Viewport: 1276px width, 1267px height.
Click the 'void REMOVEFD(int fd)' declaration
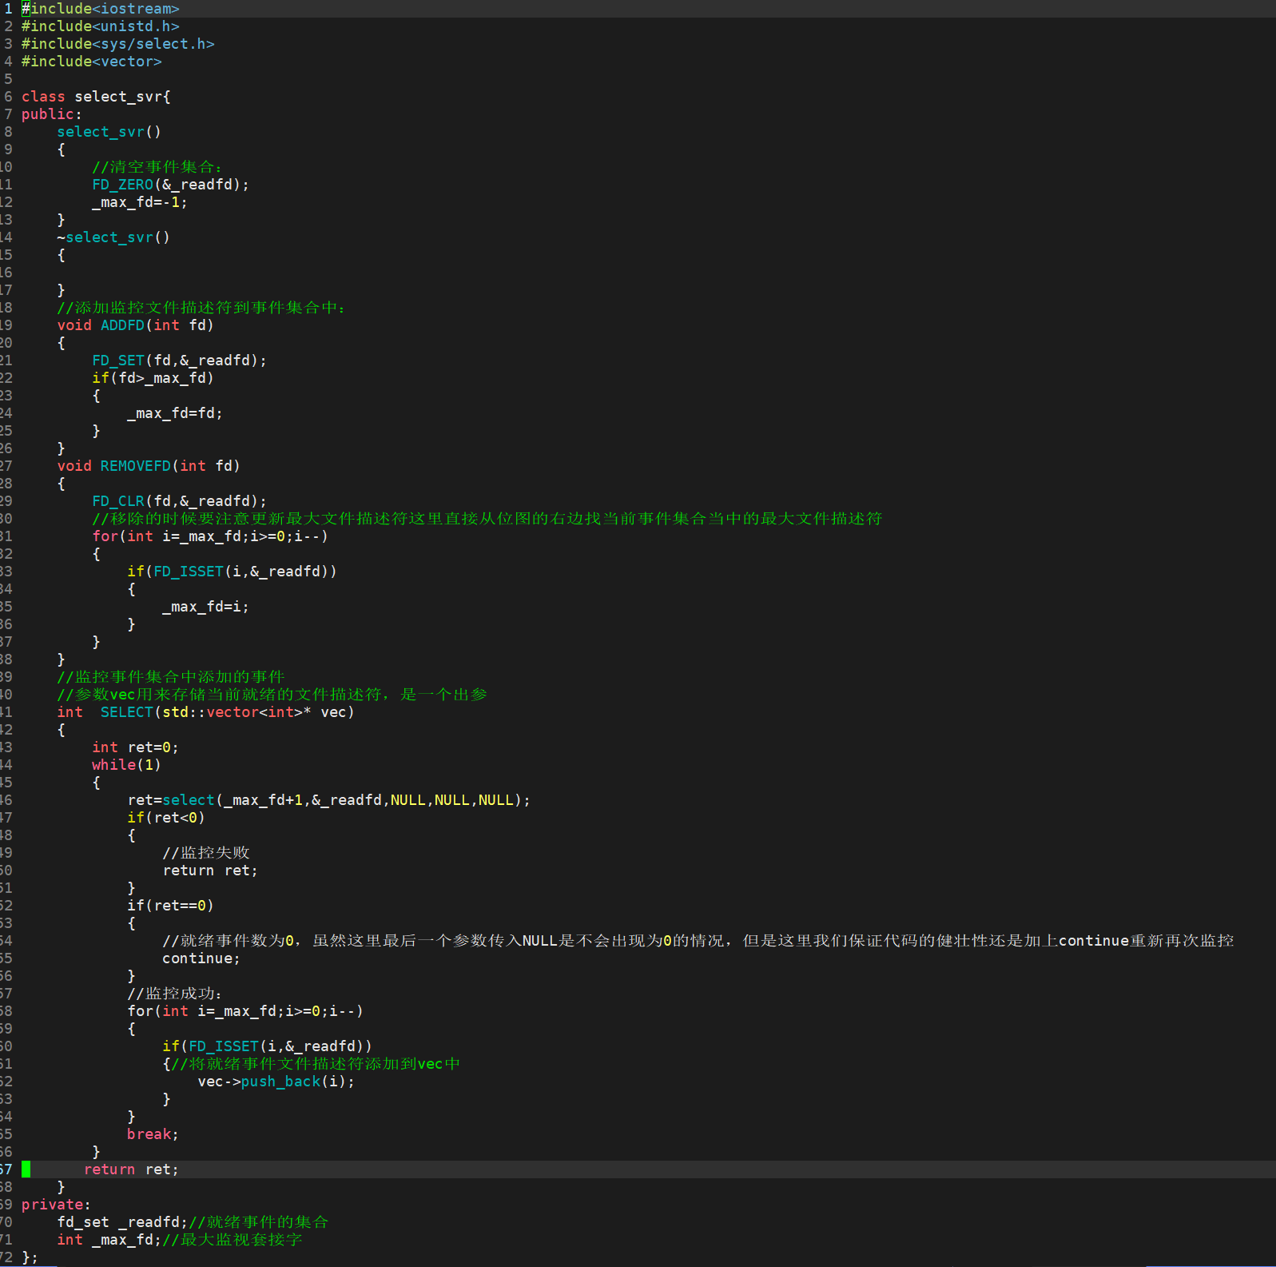tap(149, 466)
